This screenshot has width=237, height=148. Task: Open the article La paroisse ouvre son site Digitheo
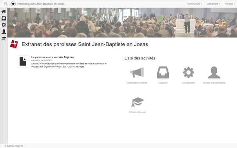click(x=52, y=57)
